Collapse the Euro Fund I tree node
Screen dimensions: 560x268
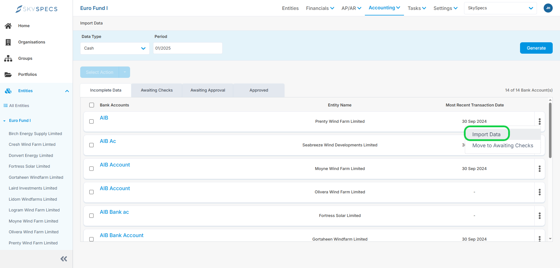(x=4, y=121)
